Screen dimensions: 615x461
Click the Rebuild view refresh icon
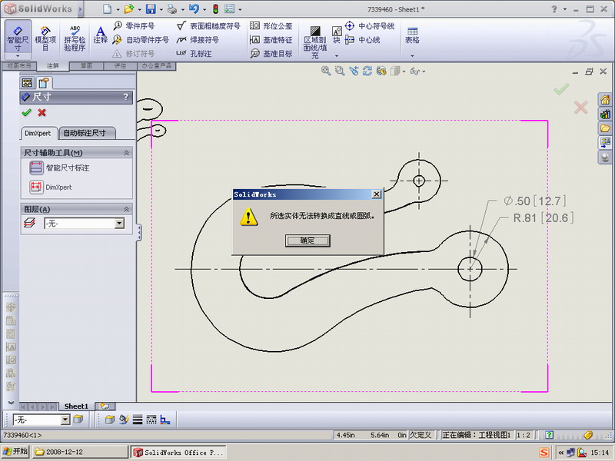pyautogui.click(x=367, y=71)
